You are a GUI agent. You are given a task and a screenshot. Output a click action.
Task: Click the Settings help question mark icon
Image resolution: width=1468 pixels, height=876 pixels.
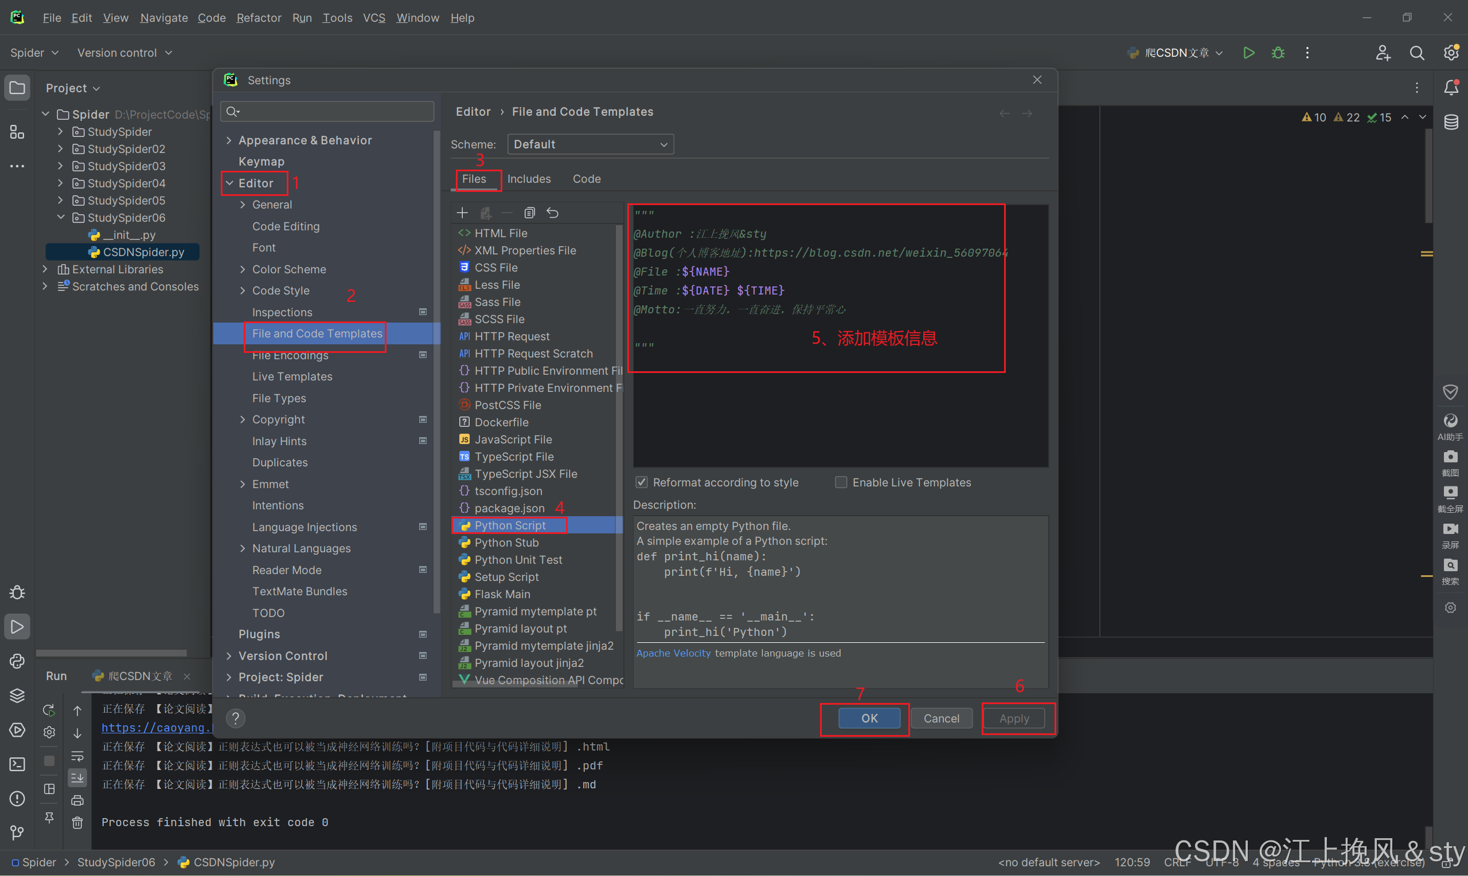pyautogui.click(x=235, y=718)
